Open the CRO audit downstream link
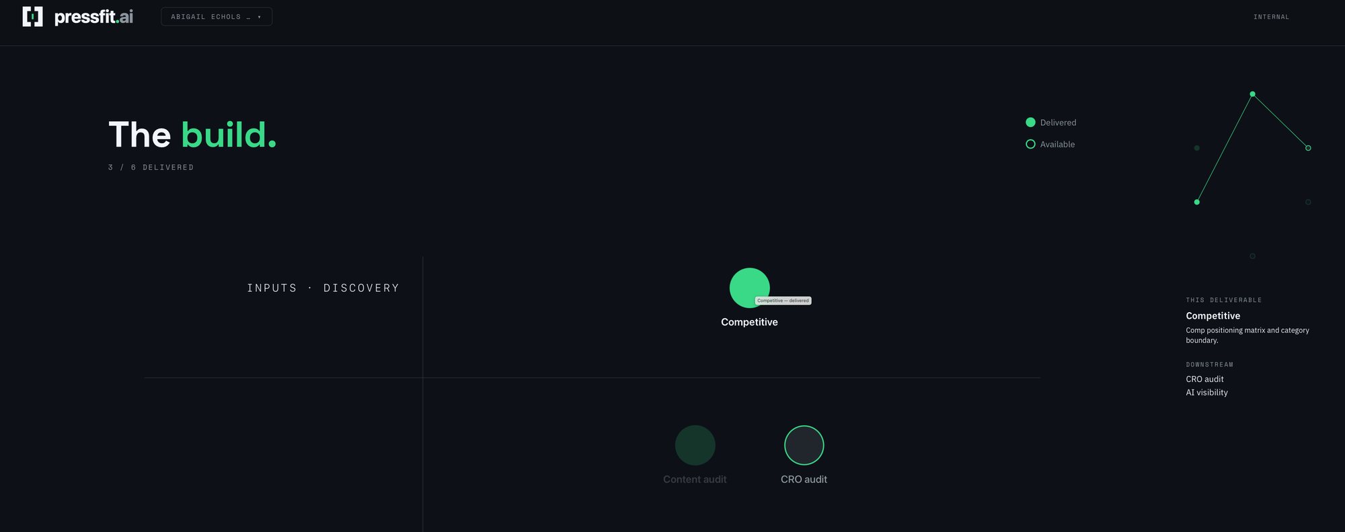Image resolution: width=1345 pixels, height=532 pixels. tap(1204, 379)
